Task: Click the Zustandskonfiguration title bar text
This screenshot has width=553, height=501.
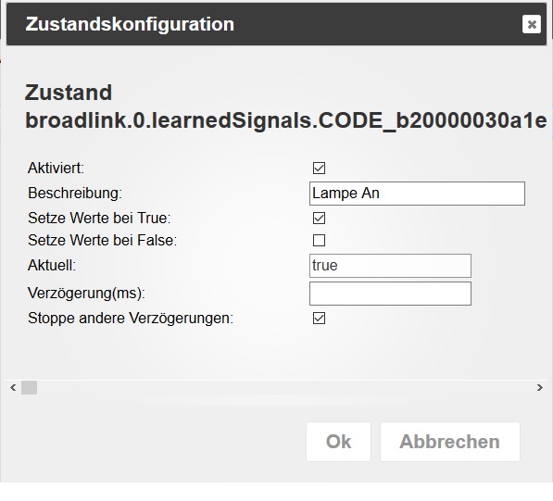Action: tap(130, 24)
